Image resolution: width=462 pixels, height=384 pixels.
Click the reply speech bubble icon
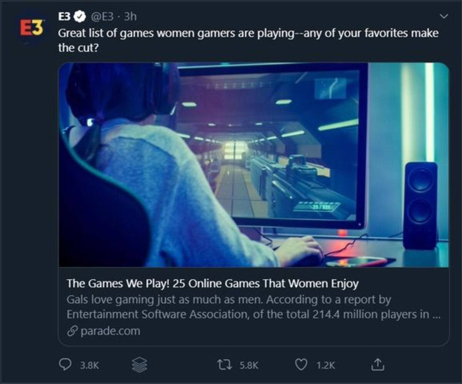coord(65,364)
